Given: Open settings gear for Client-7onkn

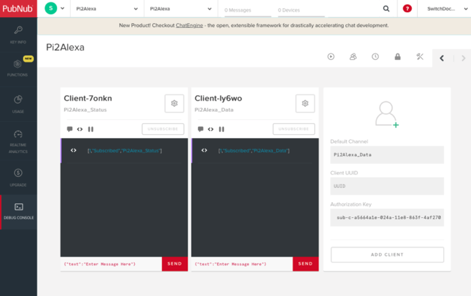Looking at the screenshot, I should [x=174, y=103].
